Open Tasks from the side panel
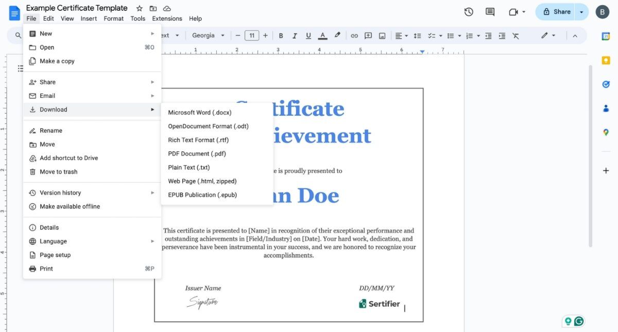618x332 pixels. tap(606, 84)
